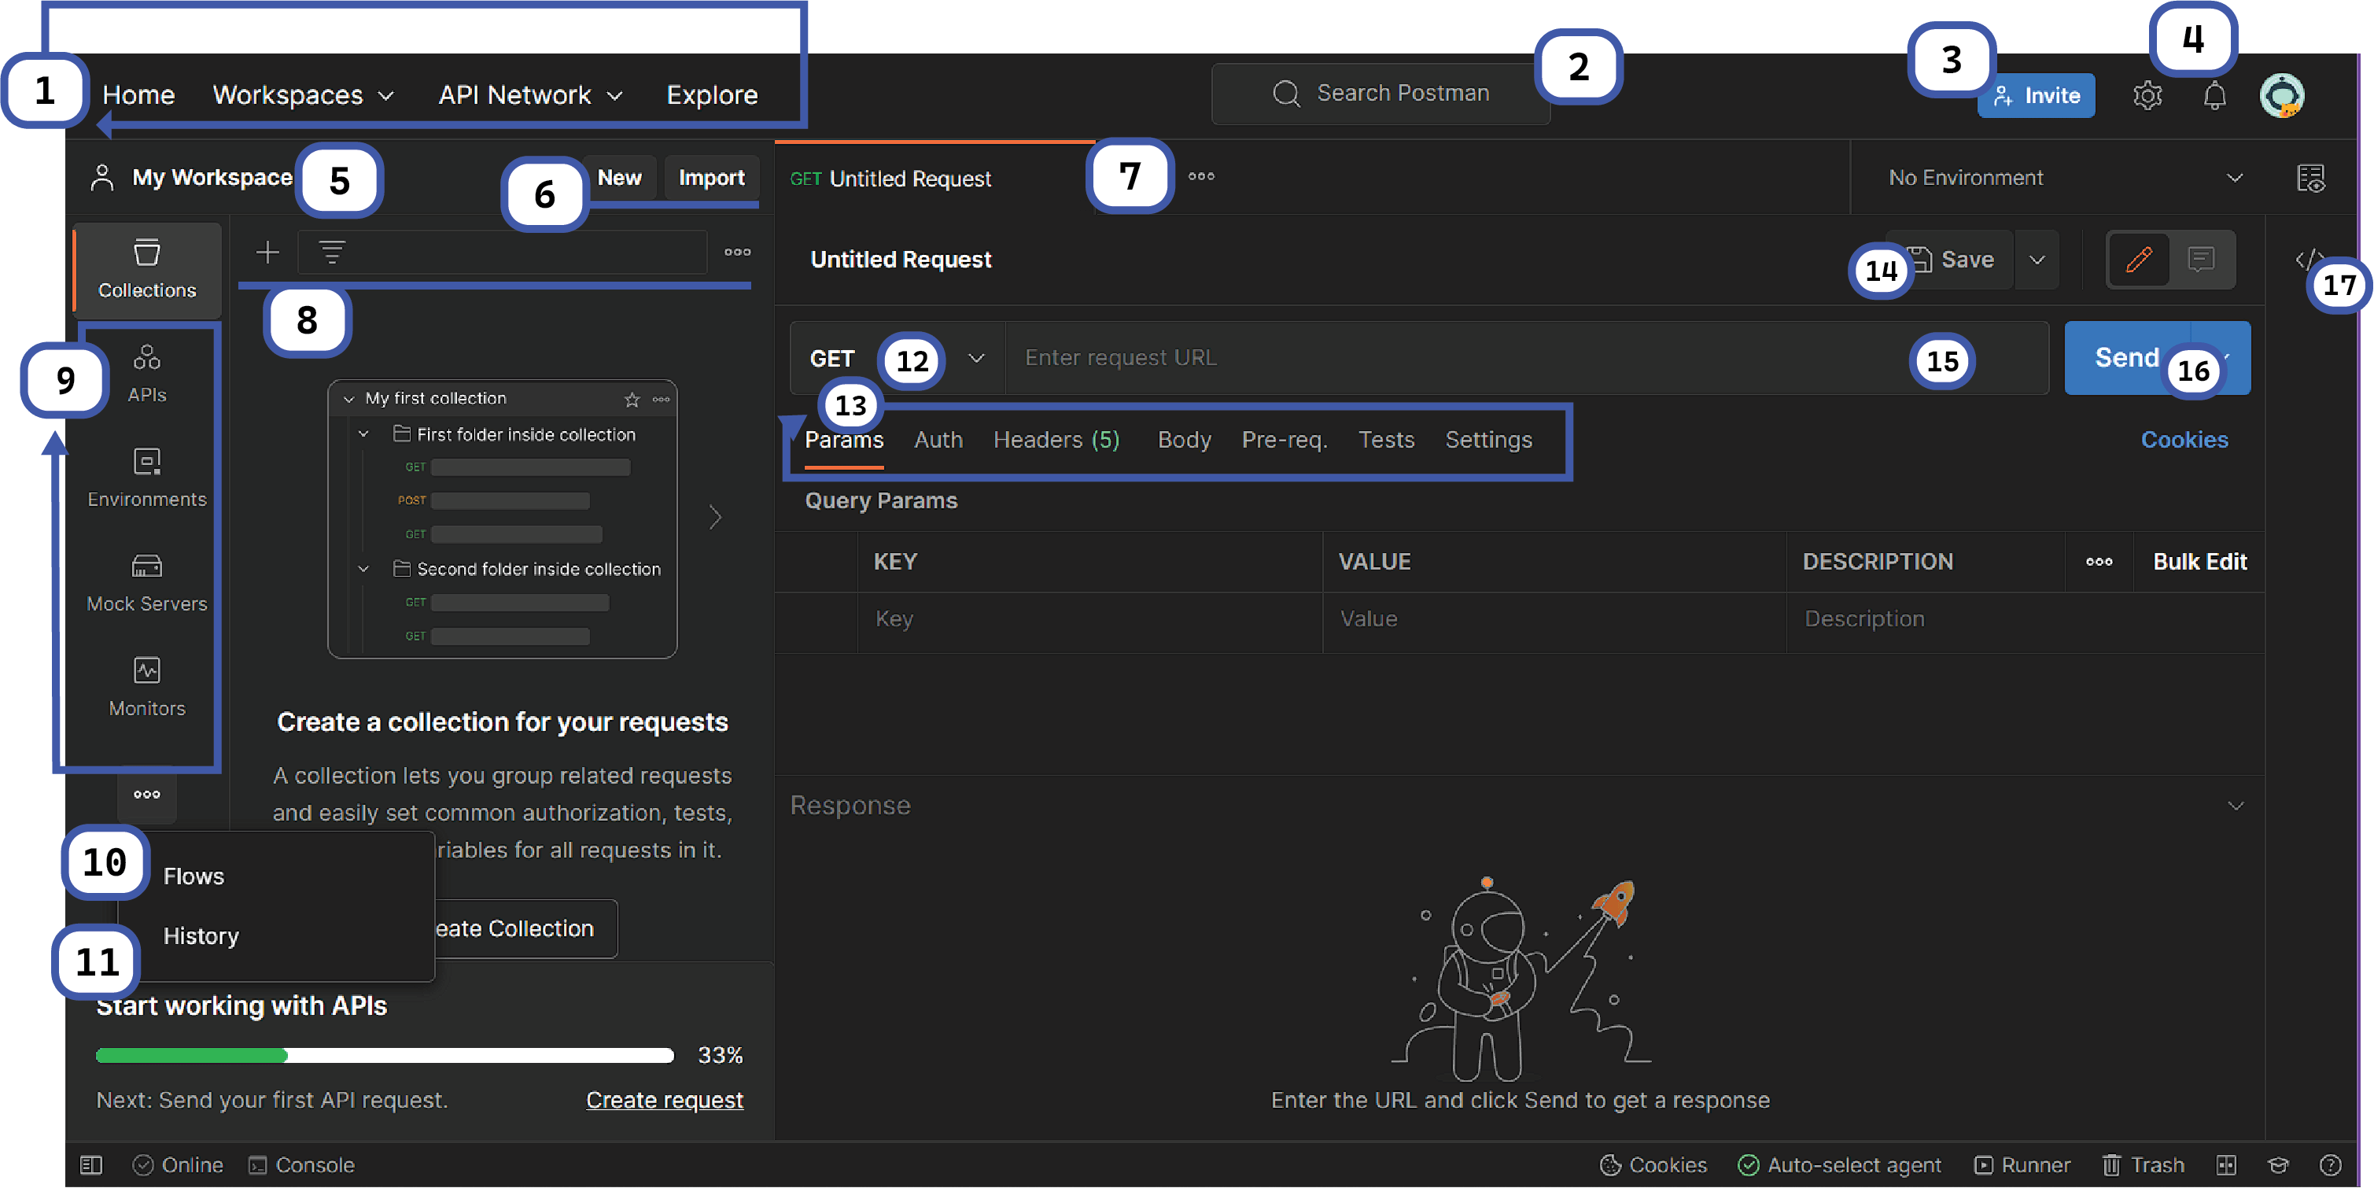Switch to the Tests tab

pyautogui.click(x=1386, y=440)
